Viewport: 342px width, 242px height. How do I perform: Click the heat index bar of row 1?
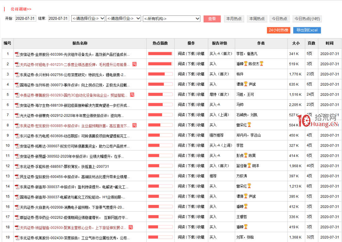coord(160,54)
